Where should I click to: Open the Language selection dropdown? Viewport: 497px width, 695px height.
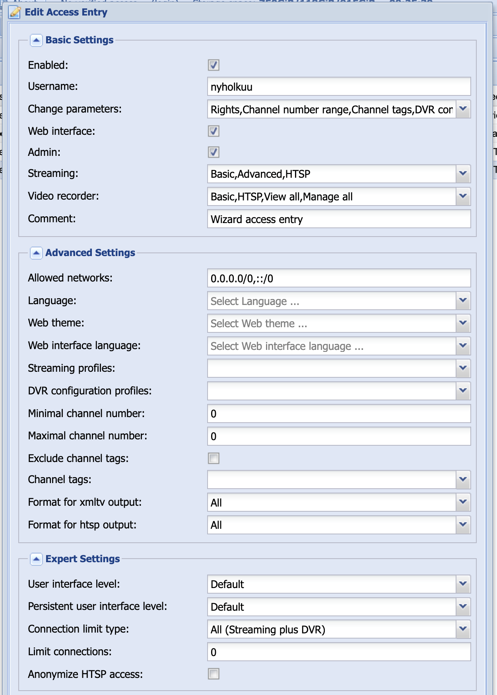(x=463, y=301)
